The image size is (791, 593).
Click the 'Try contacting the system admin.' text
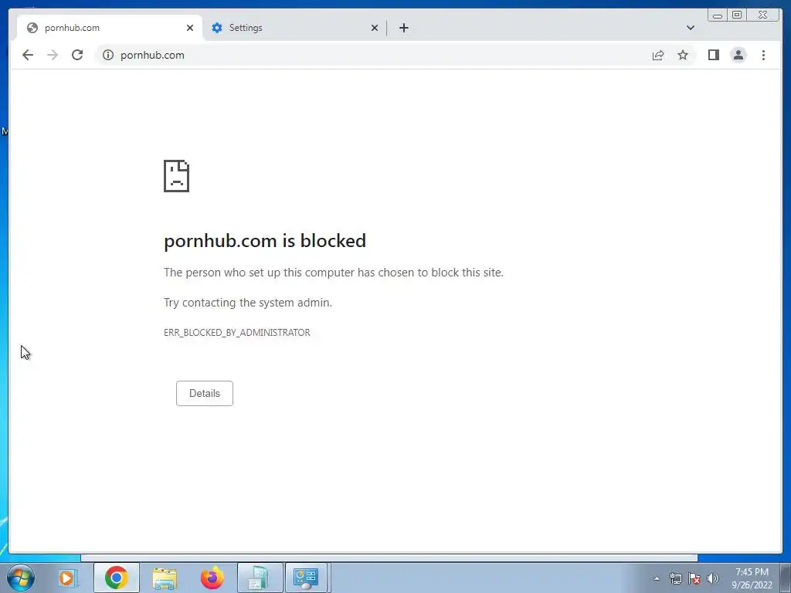tap(248, 303)
